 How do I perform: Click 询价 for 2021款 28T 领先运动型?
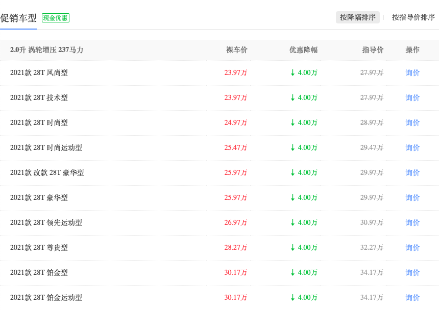coord(412,223)
